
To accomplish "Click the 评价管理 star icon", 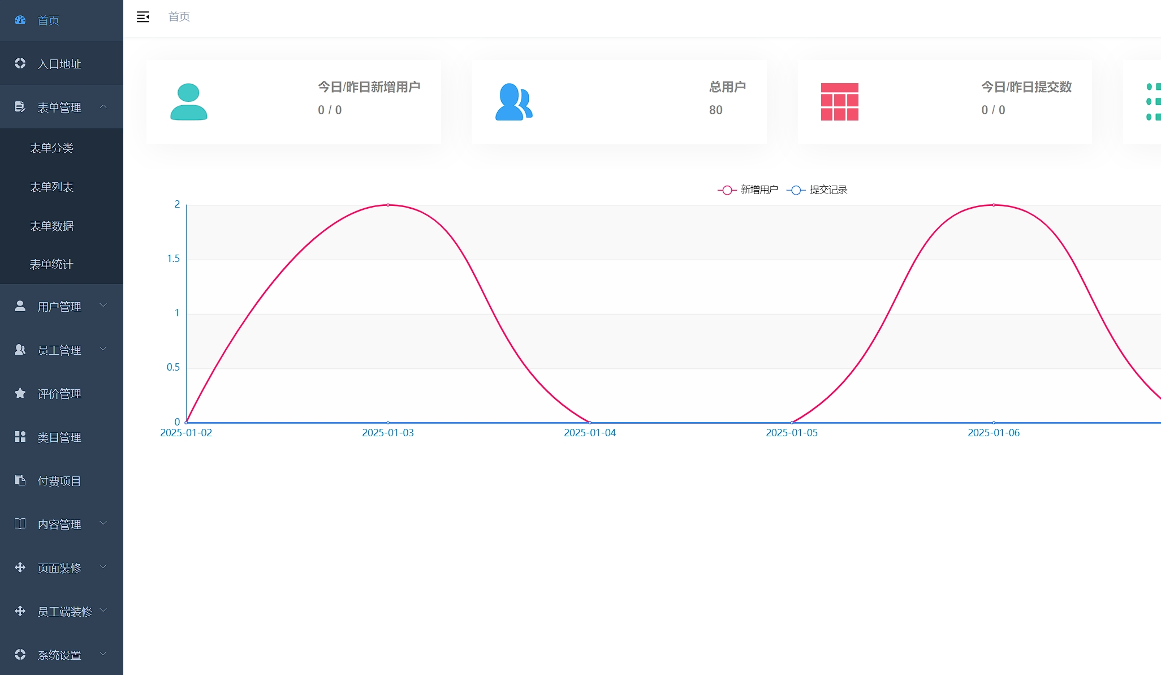I will 20,393.
